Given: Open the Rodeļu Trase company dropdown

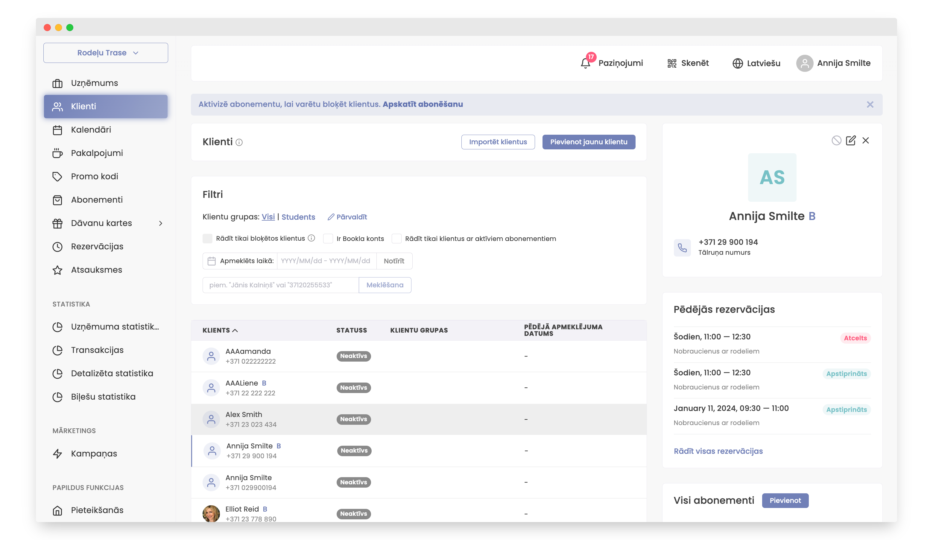Looking at the screenshot, I should point(106,53).
